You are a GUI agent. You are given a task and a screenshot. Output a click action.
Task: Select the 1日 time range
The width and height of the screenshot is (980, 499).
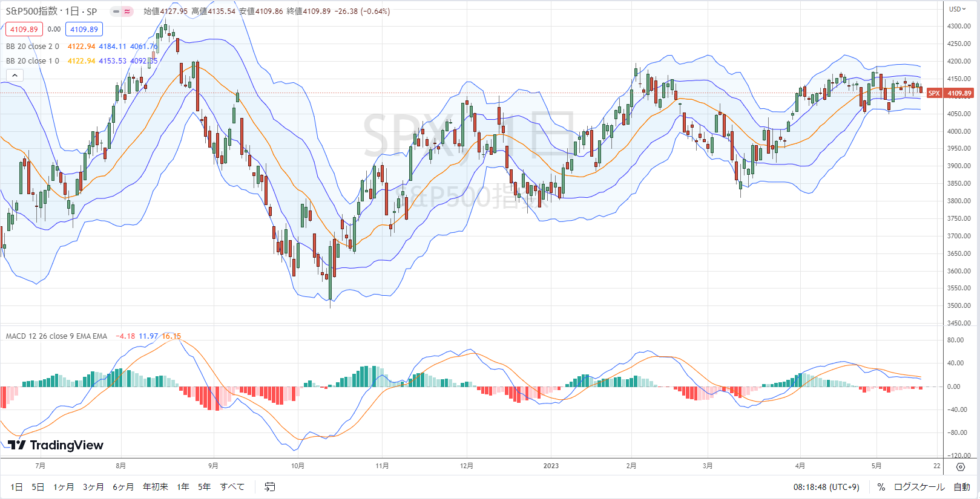pos(16,487)
